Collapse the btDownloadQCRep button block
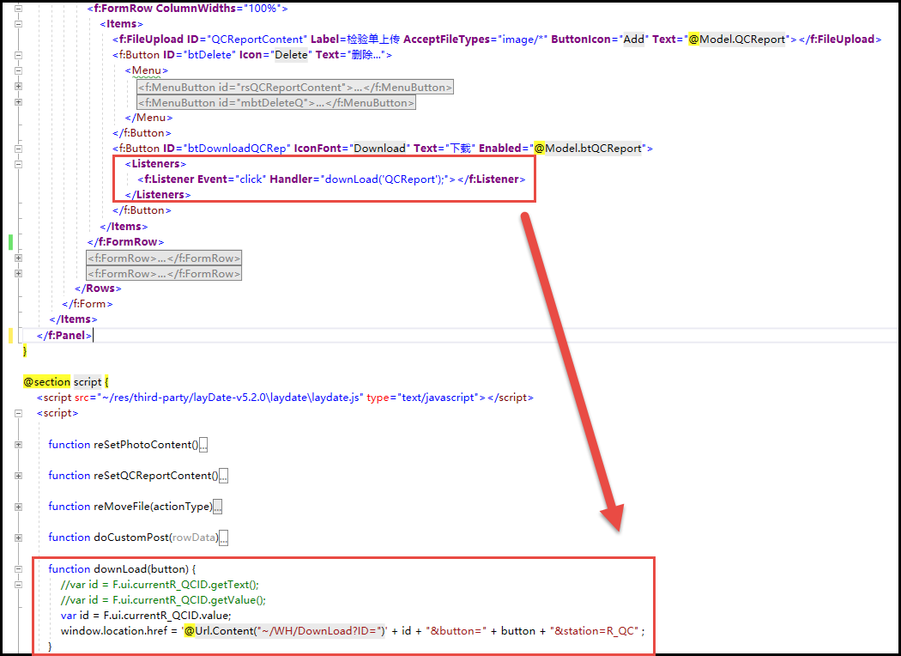901x656 pixels. pyautogui.click(x=18, y=149)
